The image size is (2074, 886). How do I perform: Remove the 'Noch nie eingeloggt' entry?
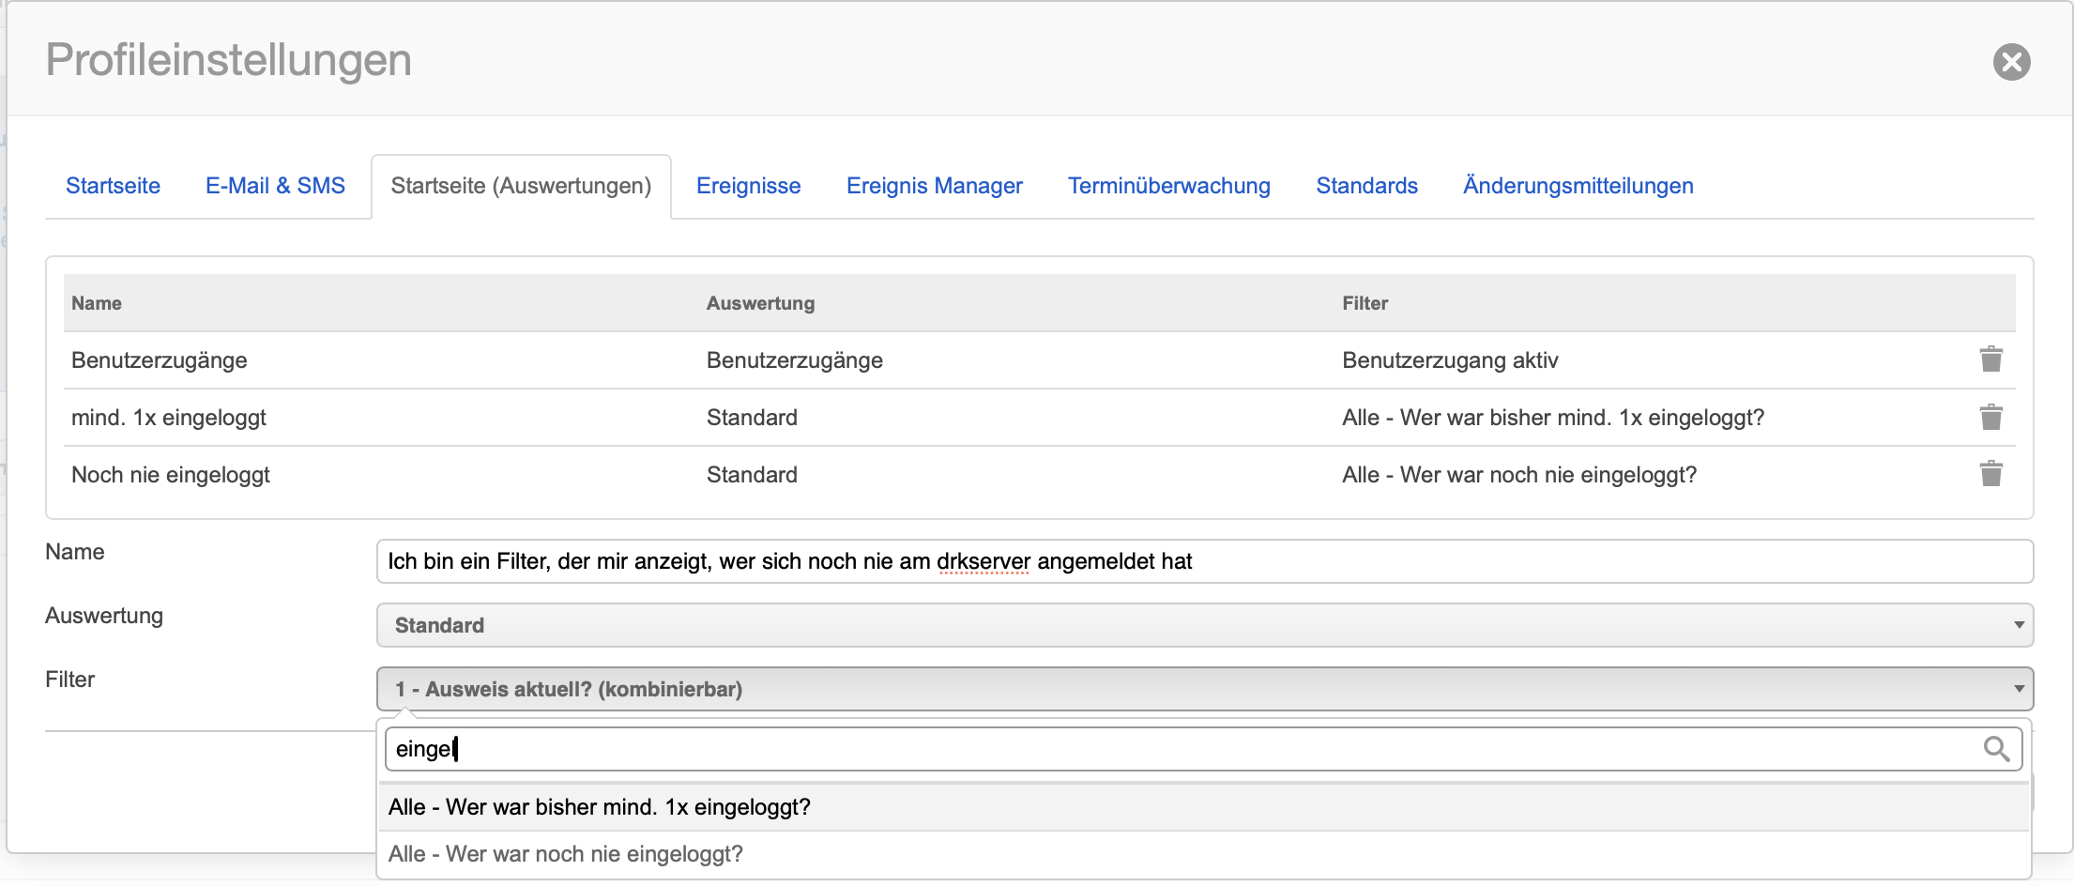(x=1990, y=474)
